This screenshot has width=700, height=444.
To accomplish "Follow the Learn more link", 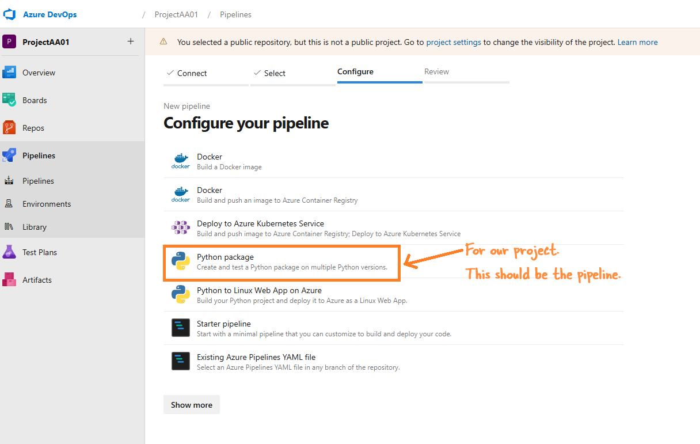I will (x=637, y=42).
